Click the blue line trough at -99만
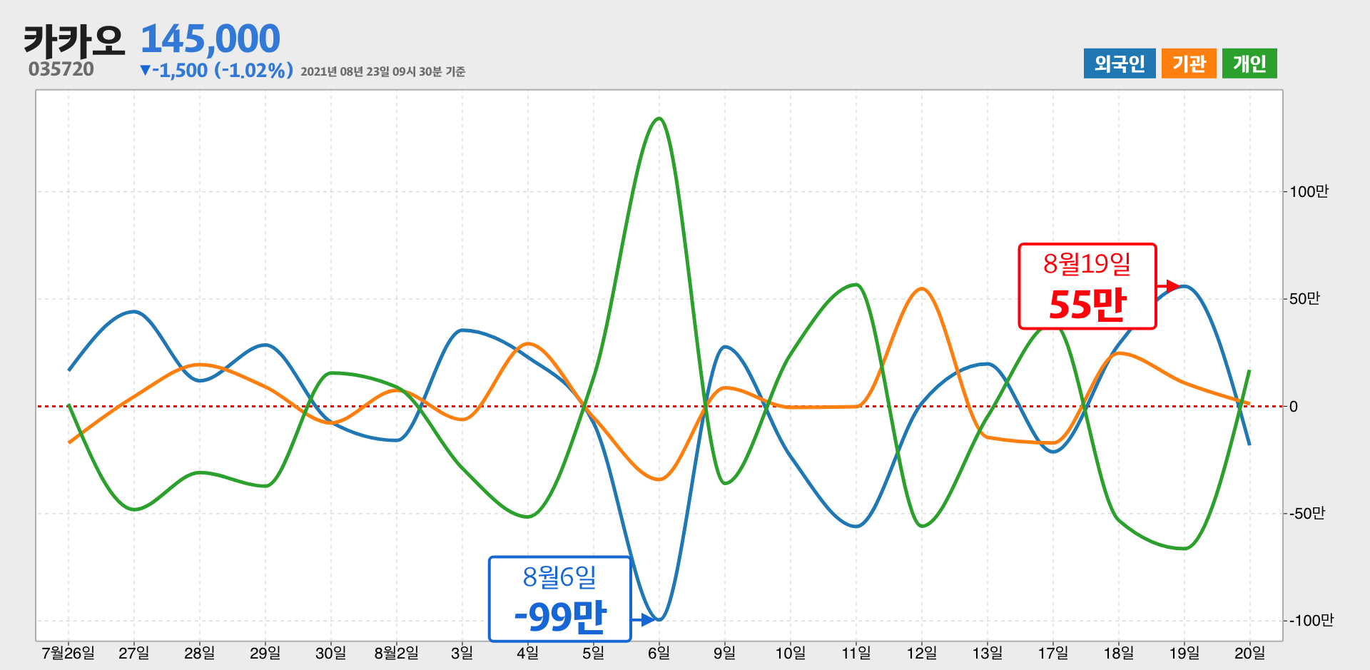The height and width of the screenshot is (670, 1370). tap(659, 619)
